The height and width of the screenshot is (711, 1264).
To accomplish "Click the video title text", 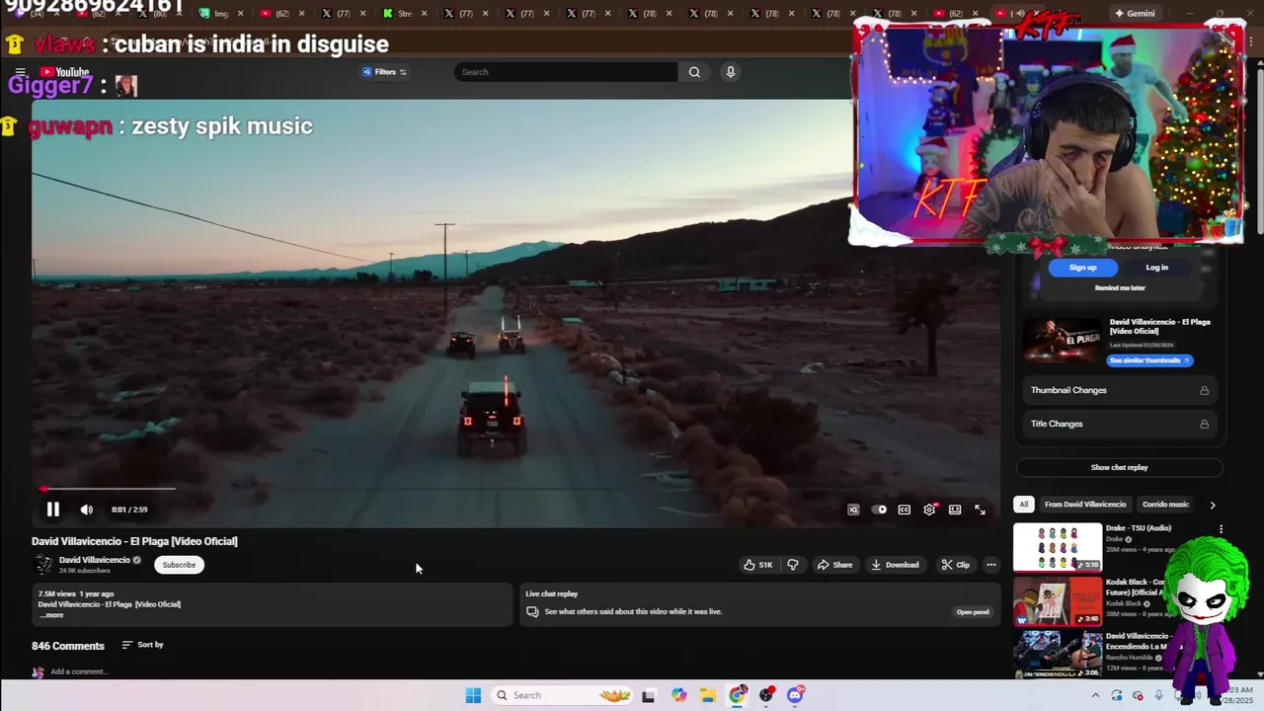I will click(134, 541).
